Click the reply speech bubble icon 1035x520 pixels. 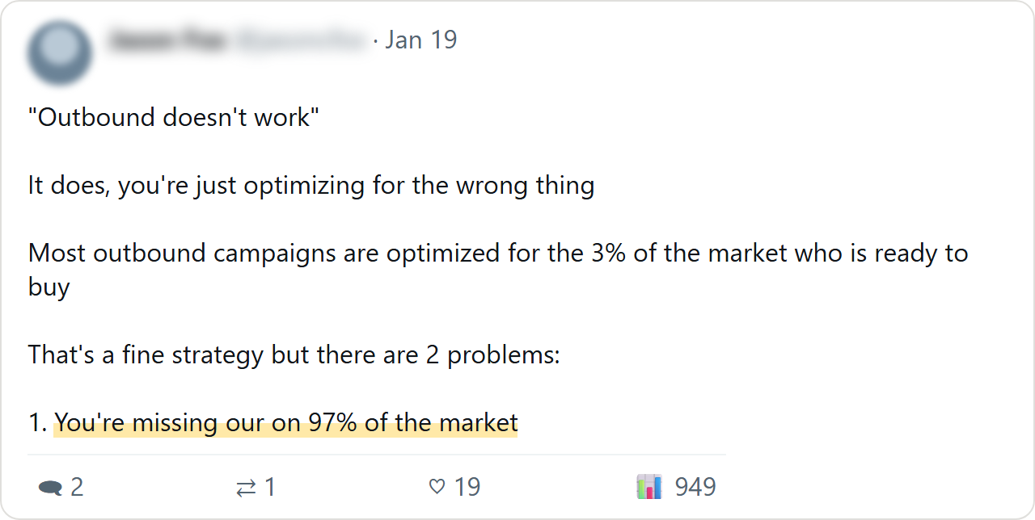50,487
